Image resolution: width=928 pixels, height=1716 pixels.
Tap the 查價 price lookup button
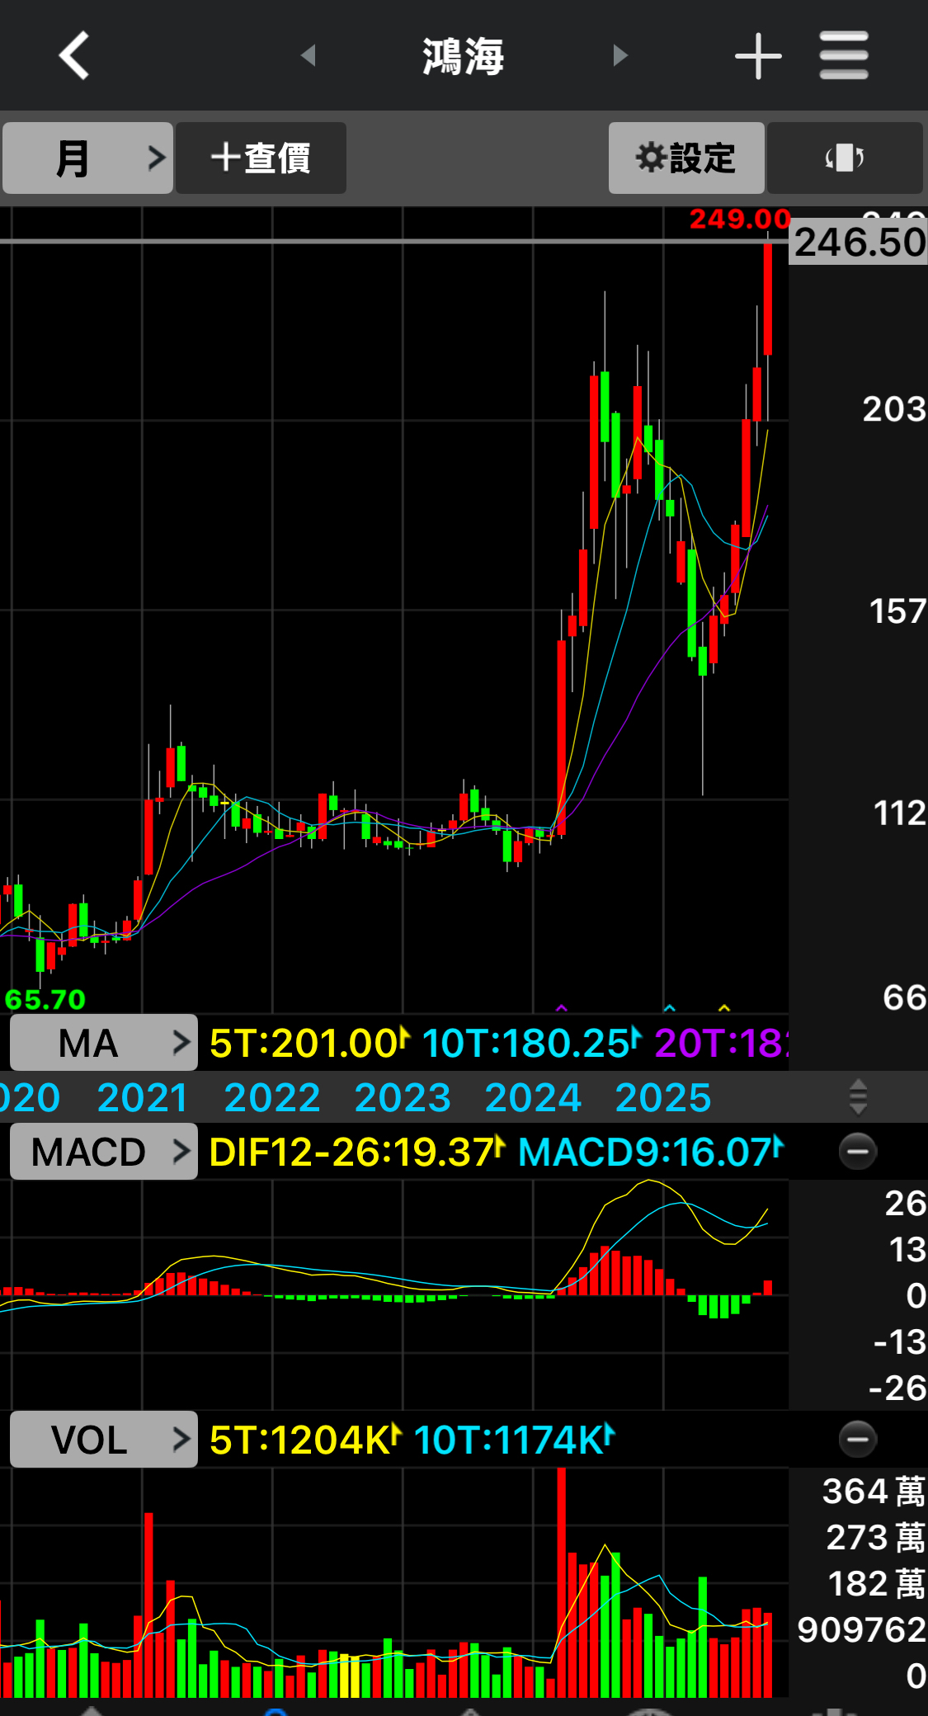click(x=261, y=158)
